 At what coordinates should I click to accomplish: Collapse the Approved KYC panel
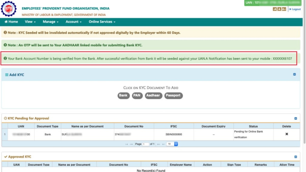296,157
